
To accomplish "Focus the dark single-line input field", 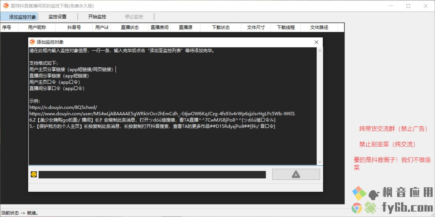I will (x=152, y=175).
